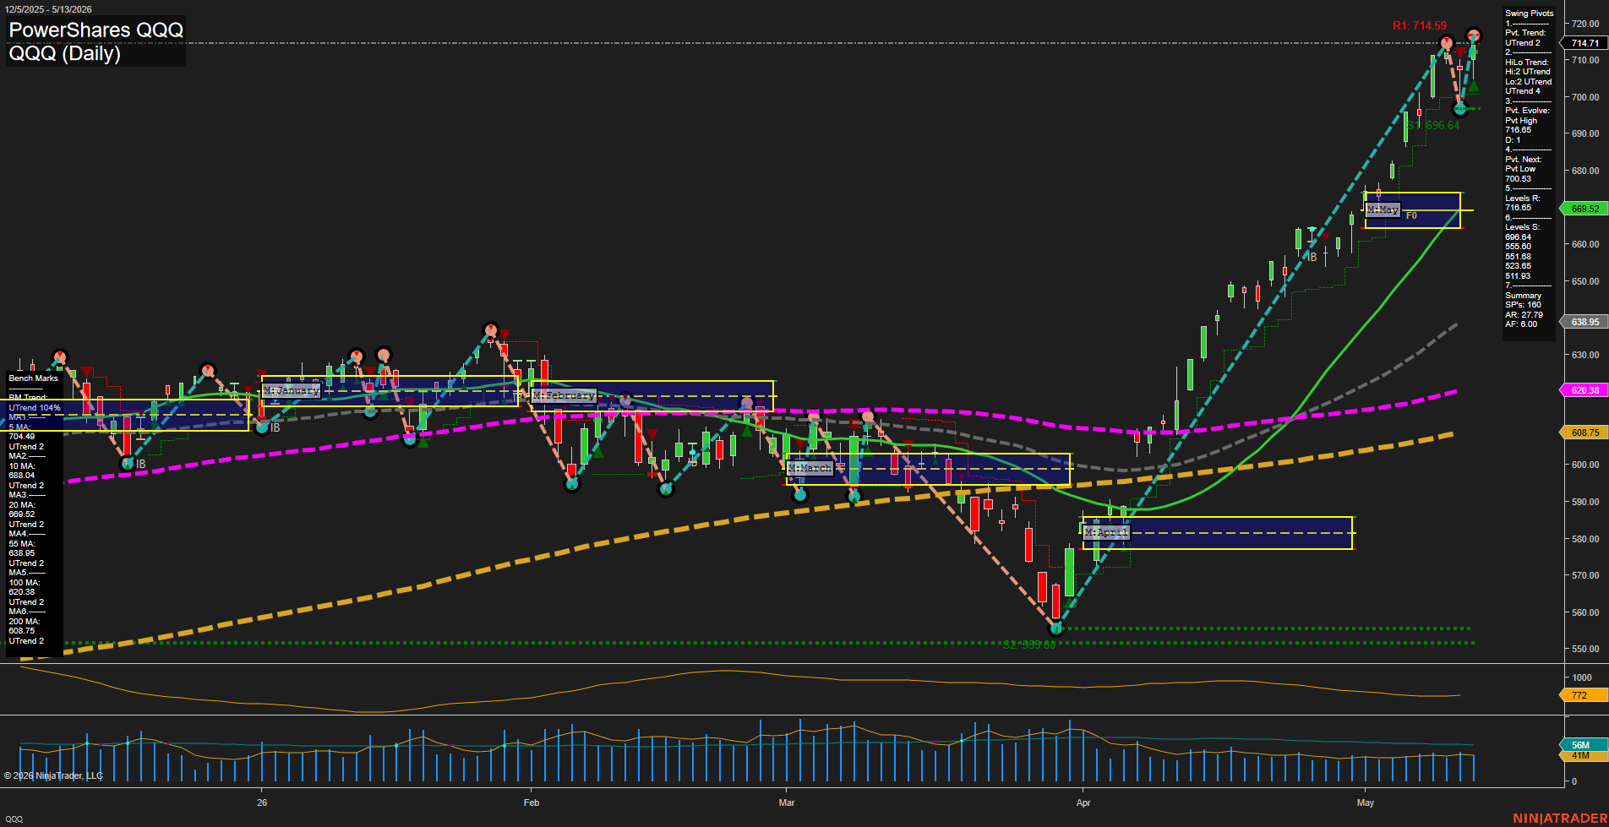
Task: Click the swing high pivot circle at late-January peak
Action: 491,329
